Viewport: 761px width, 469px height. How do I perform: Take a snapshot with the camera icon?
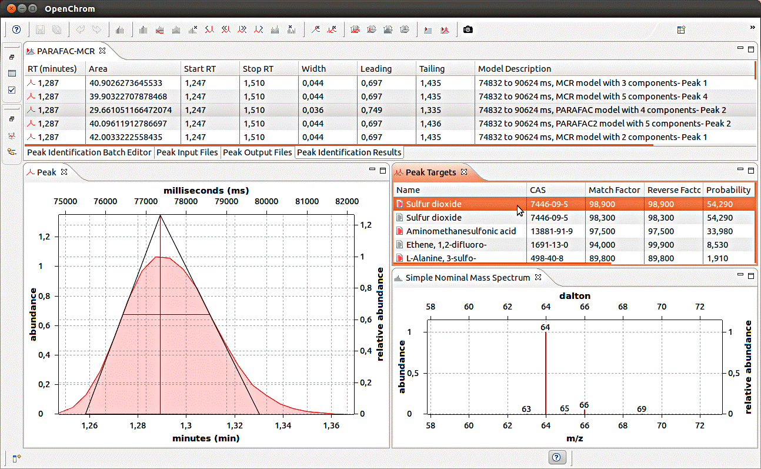click(468, 29)
